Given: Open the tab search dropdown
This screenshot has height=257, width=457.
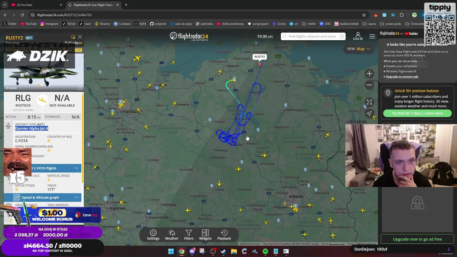Looking at the screenshot, I should [5, 5].
